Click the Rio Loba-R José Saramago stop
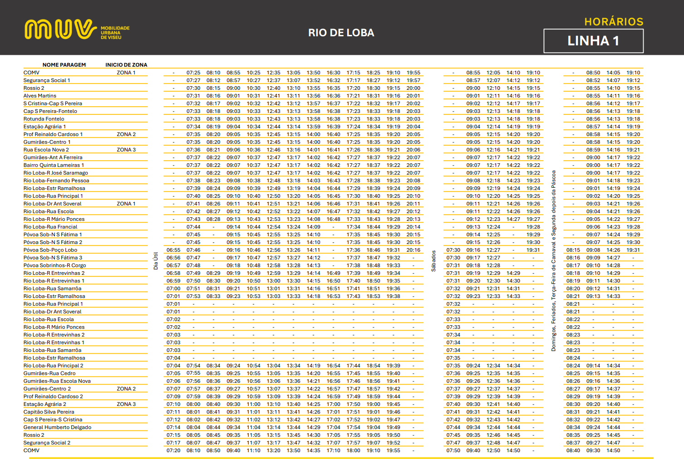Screen dimensions: 684x459 coord(56,173)
